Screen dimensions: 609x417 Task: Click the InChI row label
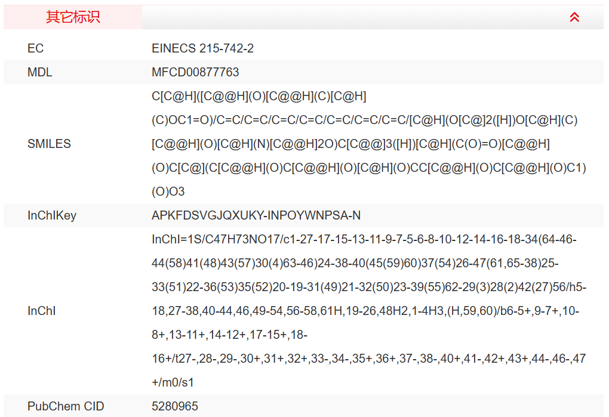[x=42, y=311]
